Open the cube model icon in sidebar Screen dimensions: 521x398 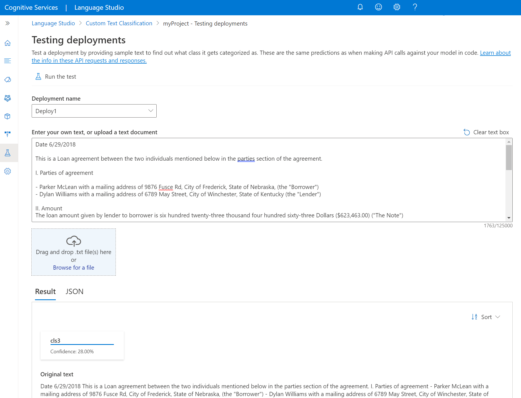coord(7,116)
